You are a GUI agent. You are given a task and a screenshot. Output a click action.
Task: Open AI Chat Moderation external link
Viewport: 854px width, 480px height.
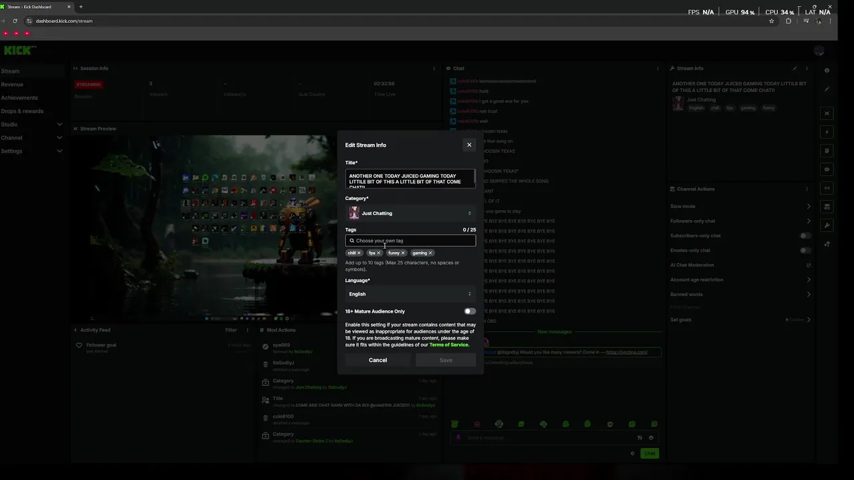coord(809,265)
